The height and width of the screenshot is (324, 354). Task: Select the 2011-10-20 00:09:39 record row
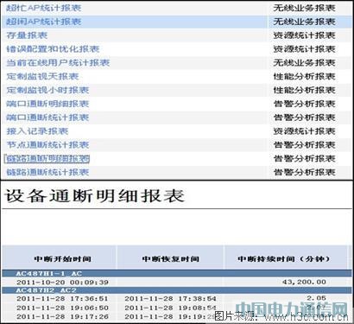177,282
